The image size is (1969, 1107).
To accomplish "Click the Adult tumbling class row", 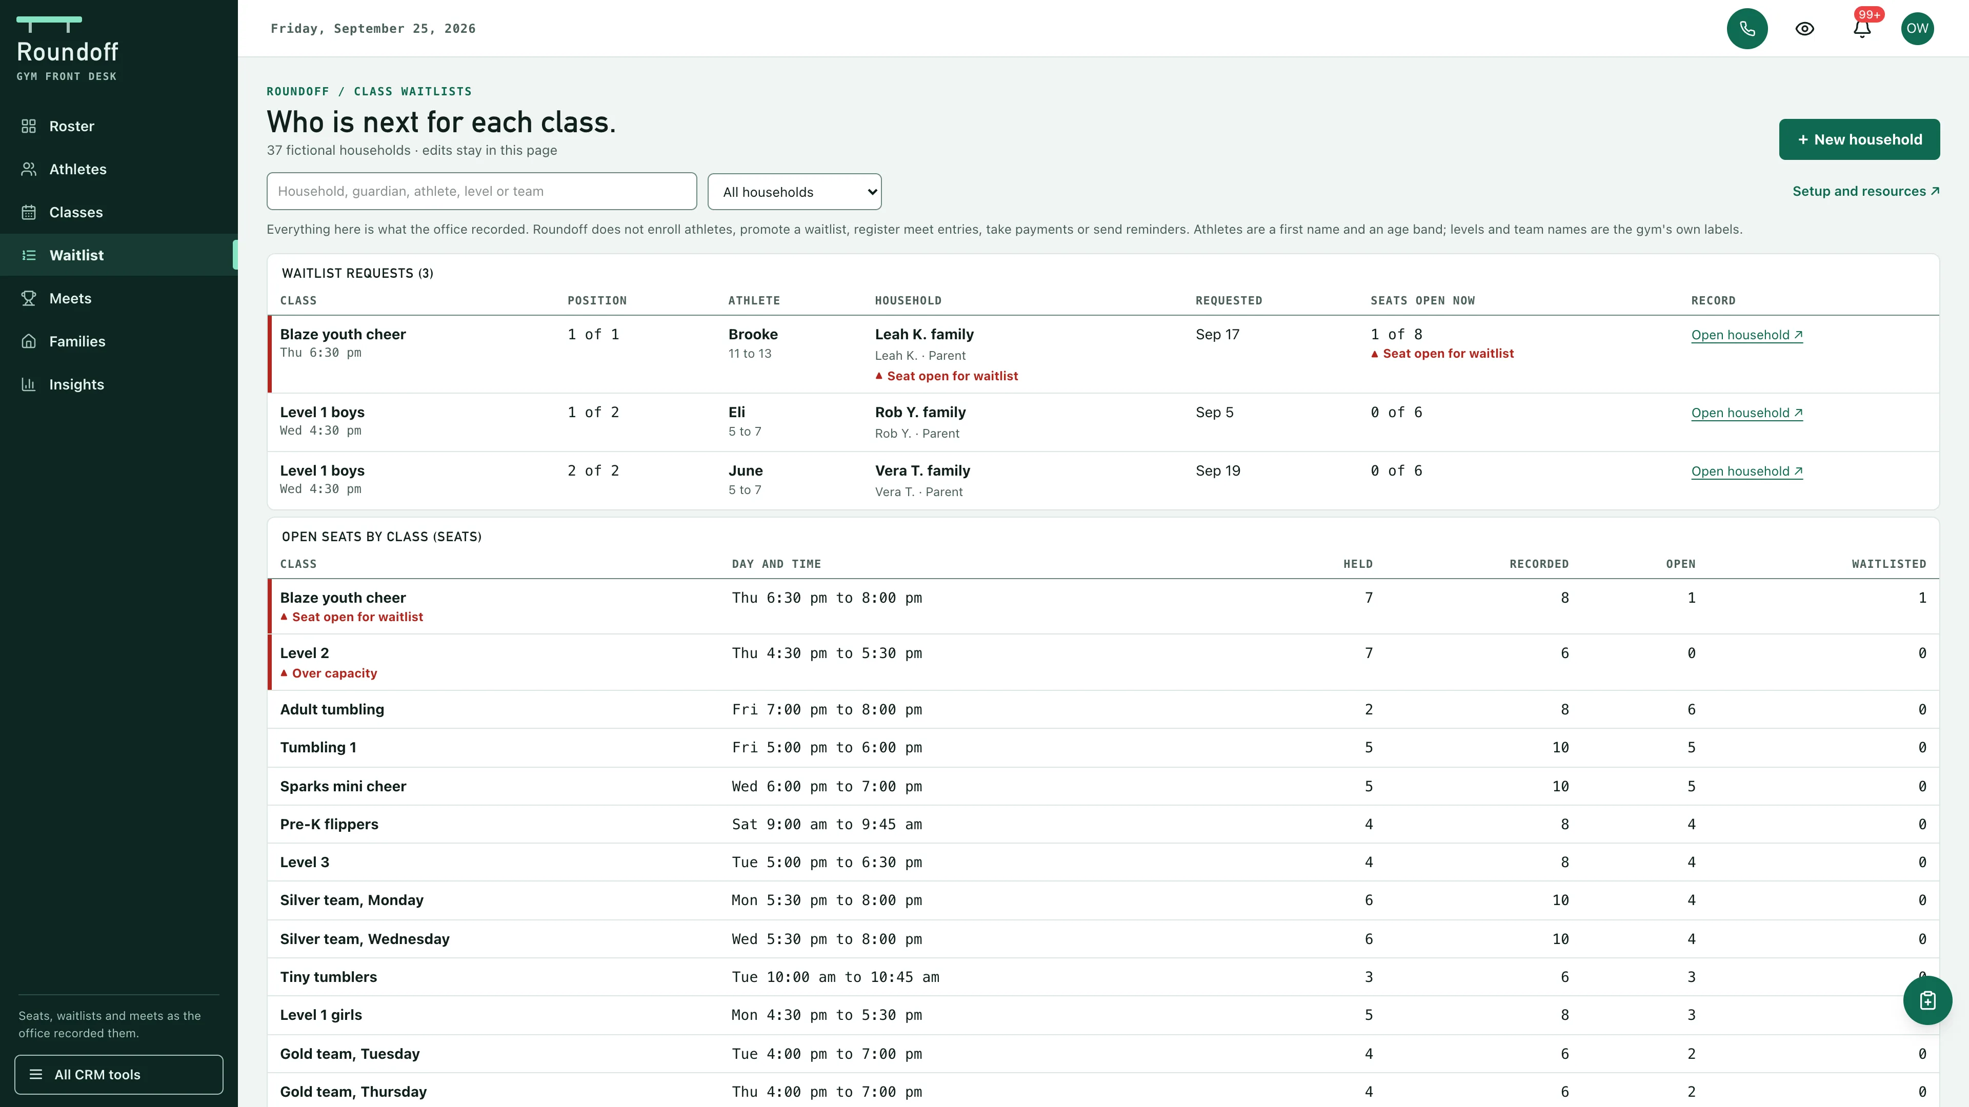I will tap(1103, 710).
